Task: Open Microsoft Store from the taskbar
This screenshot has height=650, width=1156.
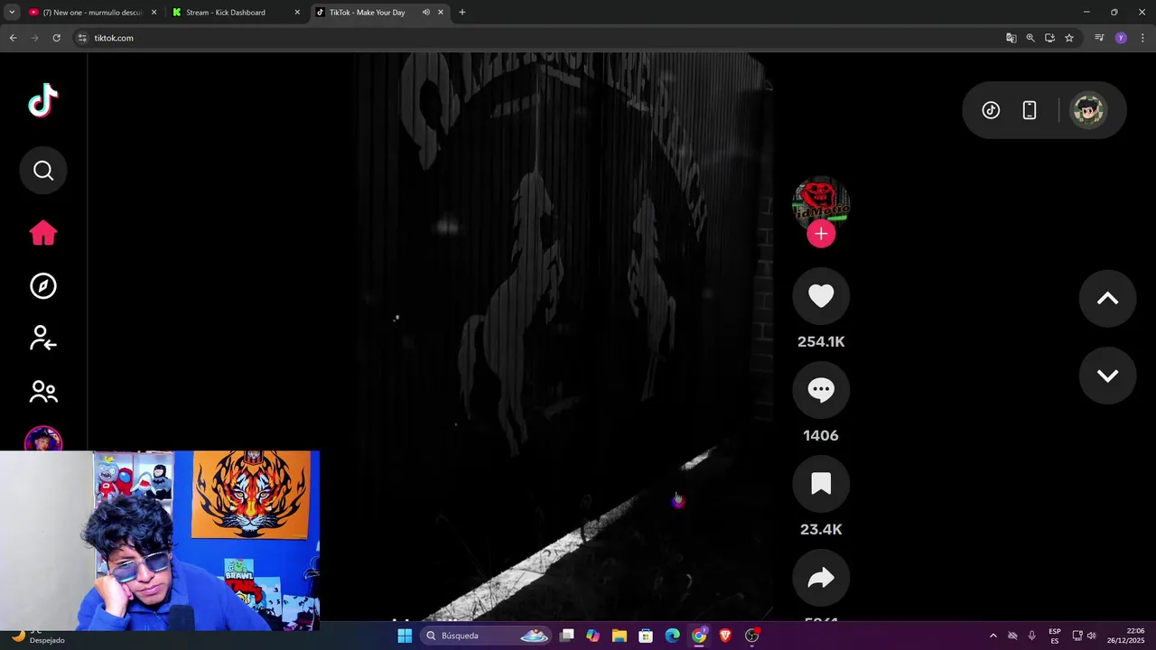Action: [646, 636]
